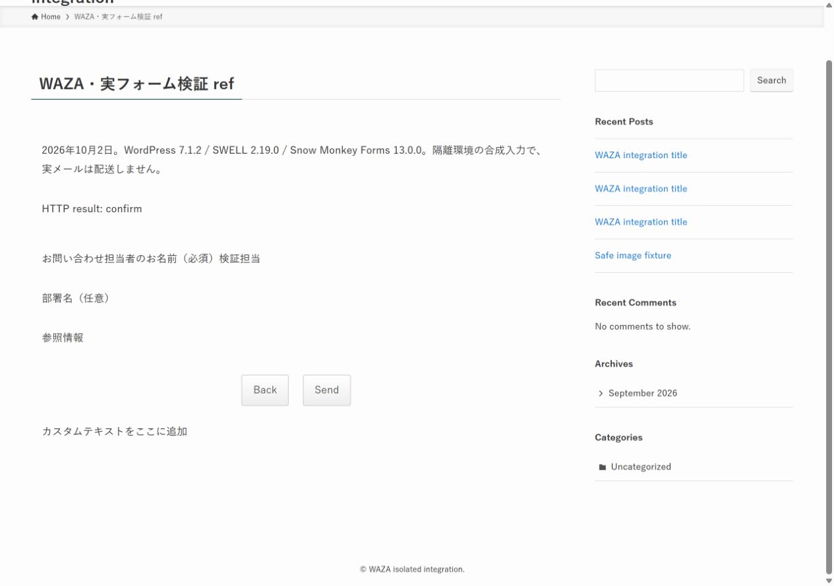Click the scrollbar up arrow
834x586 pixels.
(x=829, y=5)
